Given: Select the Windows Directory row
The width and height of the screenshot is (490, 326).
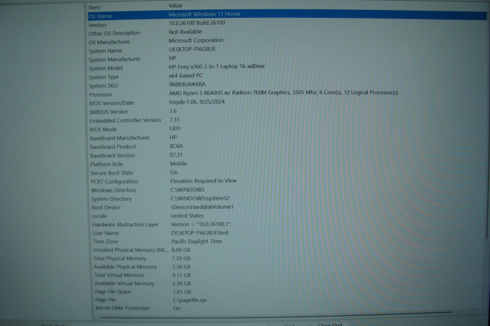Looking at the screenshot, I should (113, 190).
